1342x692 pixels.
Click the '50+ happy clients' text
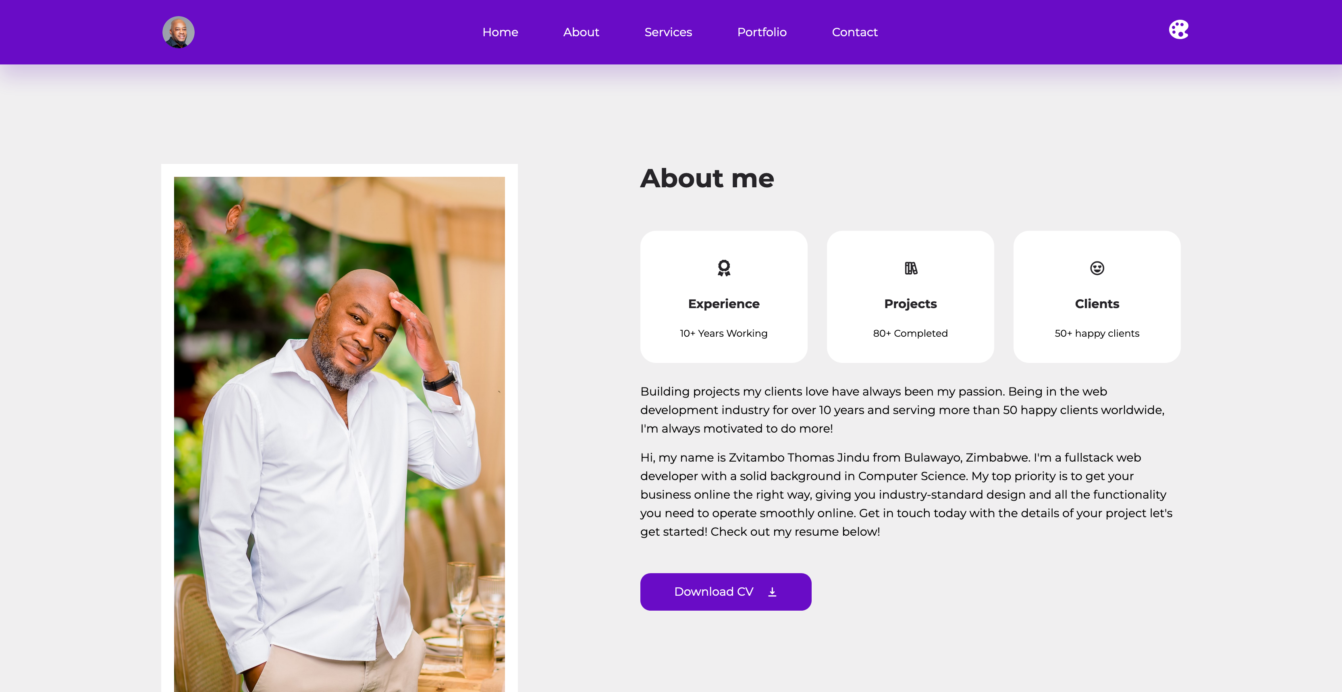1097,333
